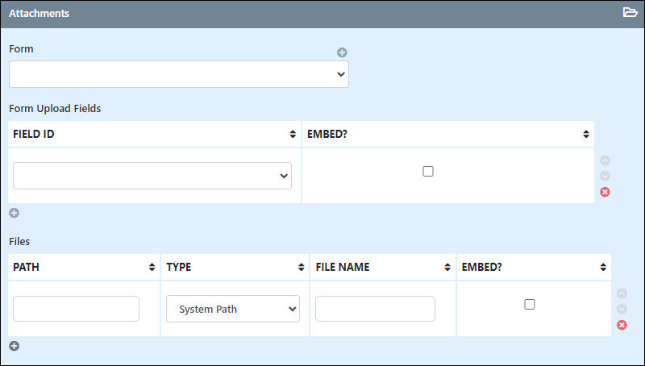Add a new Form Upload Fields row
This screenshot has height=366, width=645.
pyautogui.click(x=15, y=213)
